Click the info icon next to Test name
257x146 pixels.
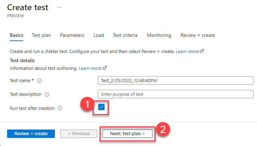[39, 81]
